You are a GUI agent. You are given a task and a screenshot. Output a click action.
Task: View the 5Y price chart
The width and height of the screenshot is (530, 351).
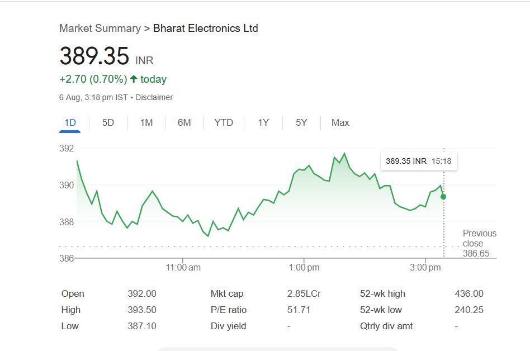[x=301, y=123]
